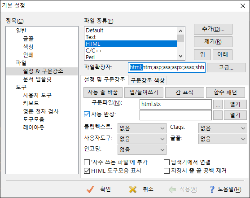Image resolution: width=250 pixels, height=198 pixels.
Task: Select 설정 & 구문강조 tree item
Action: pyautogui.click(x=43, y=71)
